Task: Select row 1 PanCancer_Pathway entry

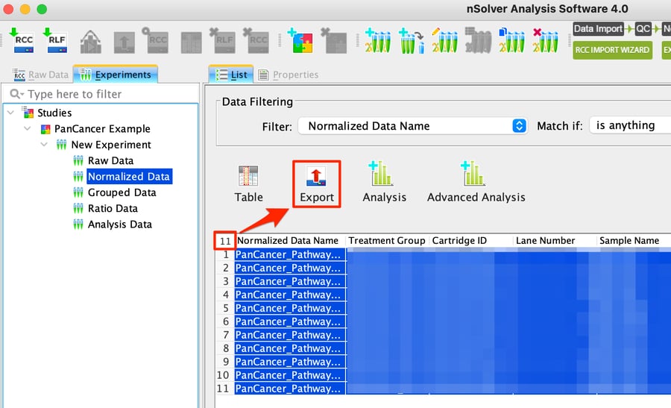Action: pyautogui.click(x=290, y=254)
